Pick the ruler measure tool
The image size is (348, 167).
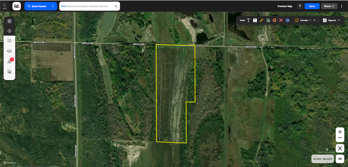pyautogui.click(x=262, y=20)
